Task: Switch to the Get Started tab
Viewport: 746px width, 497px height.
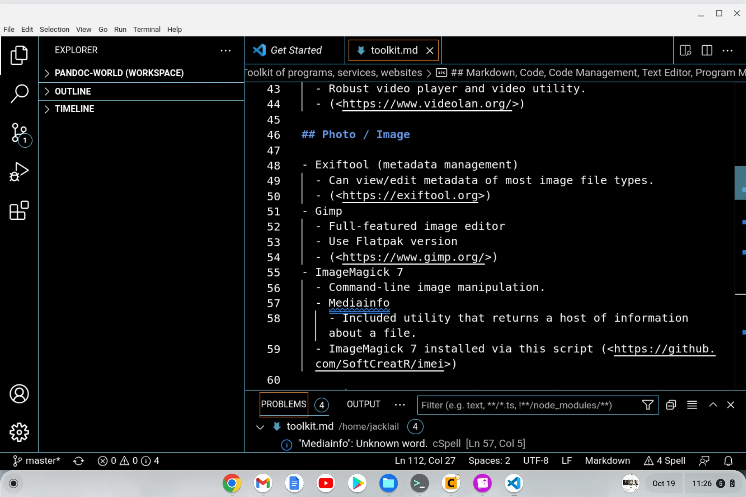Action: pos(295,50)
